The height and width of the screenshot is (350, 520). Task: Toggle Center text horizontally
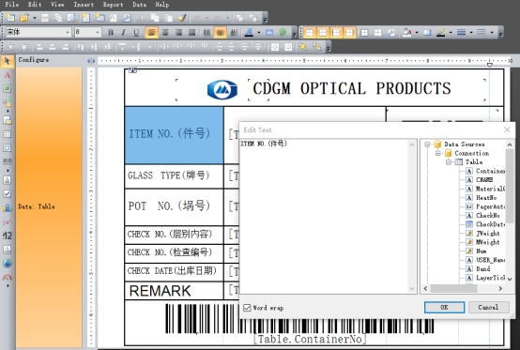coord(165,33)
